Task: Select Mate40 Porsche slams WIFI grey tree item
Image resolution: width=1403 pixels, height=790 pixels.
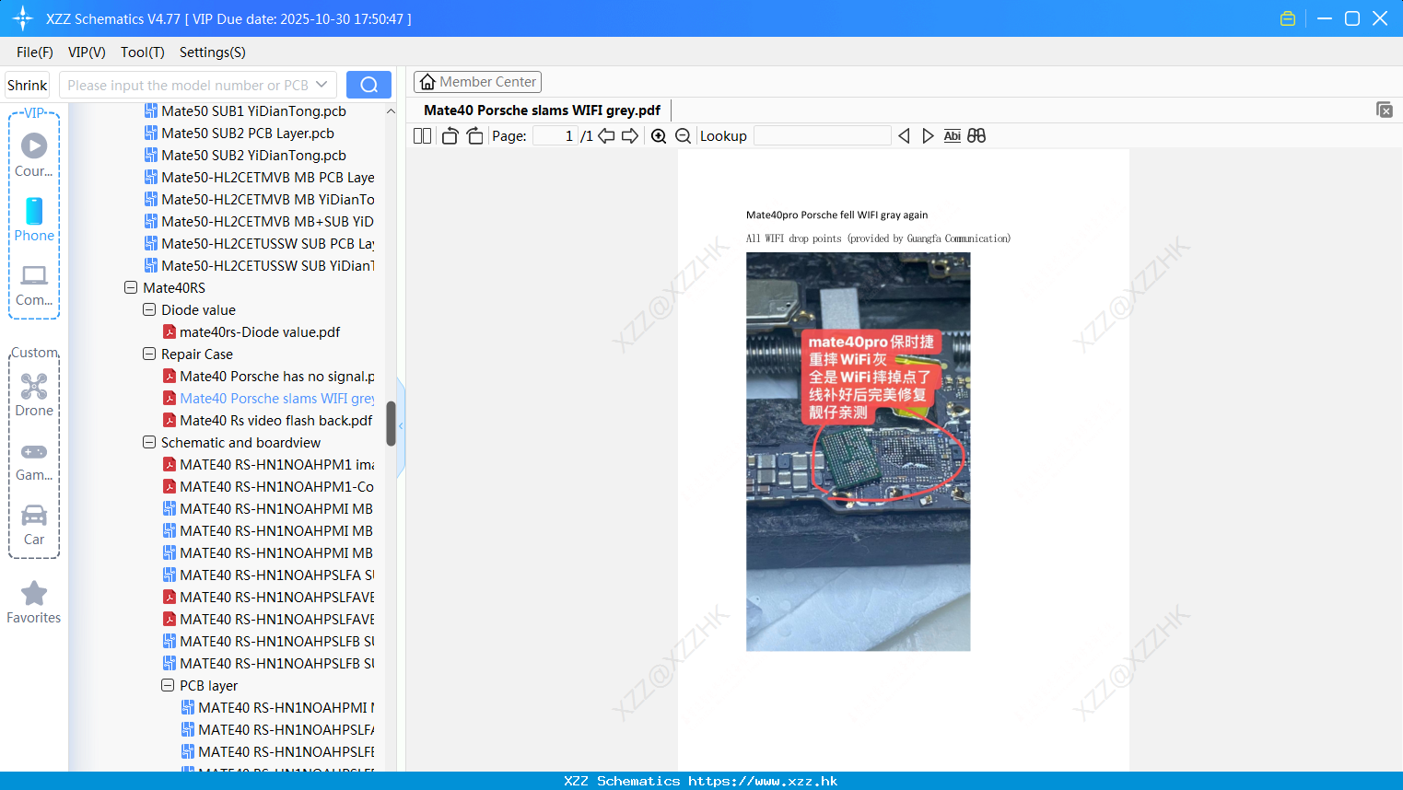Action: (x=269, y=398)
